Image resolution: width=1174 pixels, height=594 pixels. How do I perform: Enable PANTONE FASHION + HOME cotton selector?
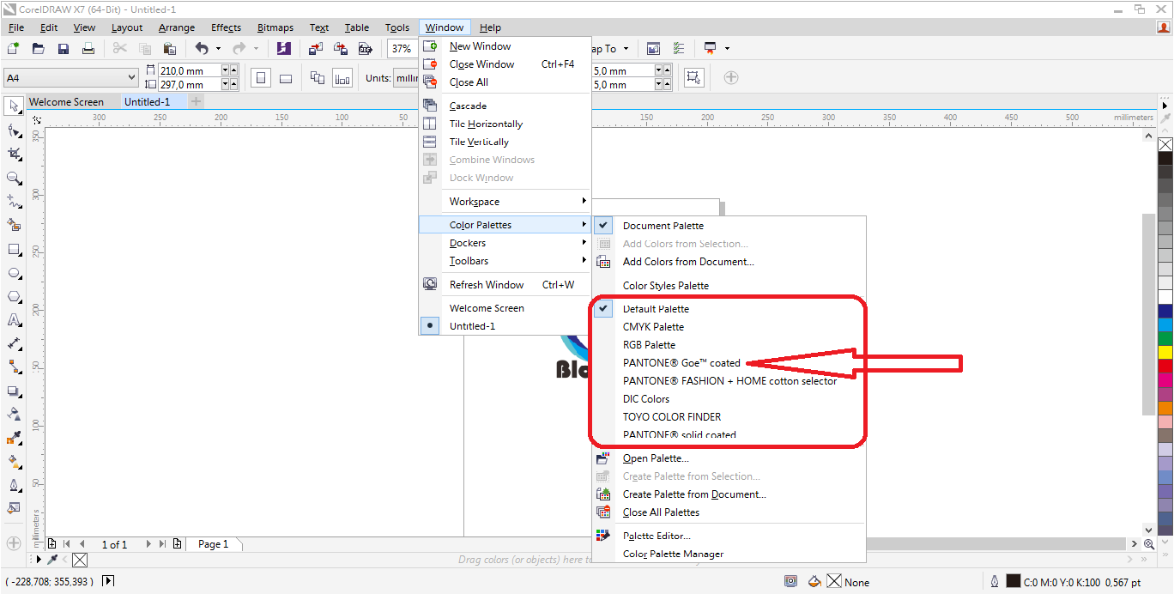pos(729,381)
